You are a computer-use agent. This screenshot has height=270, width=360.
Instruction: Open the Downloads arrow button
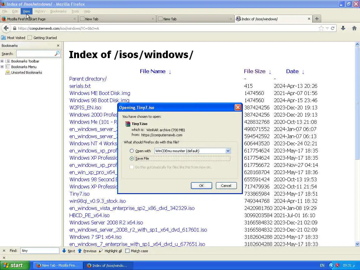click(343, 28)
